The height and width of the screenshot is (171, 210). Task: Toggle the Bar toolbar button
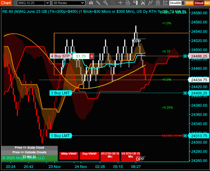pos(207,3)
